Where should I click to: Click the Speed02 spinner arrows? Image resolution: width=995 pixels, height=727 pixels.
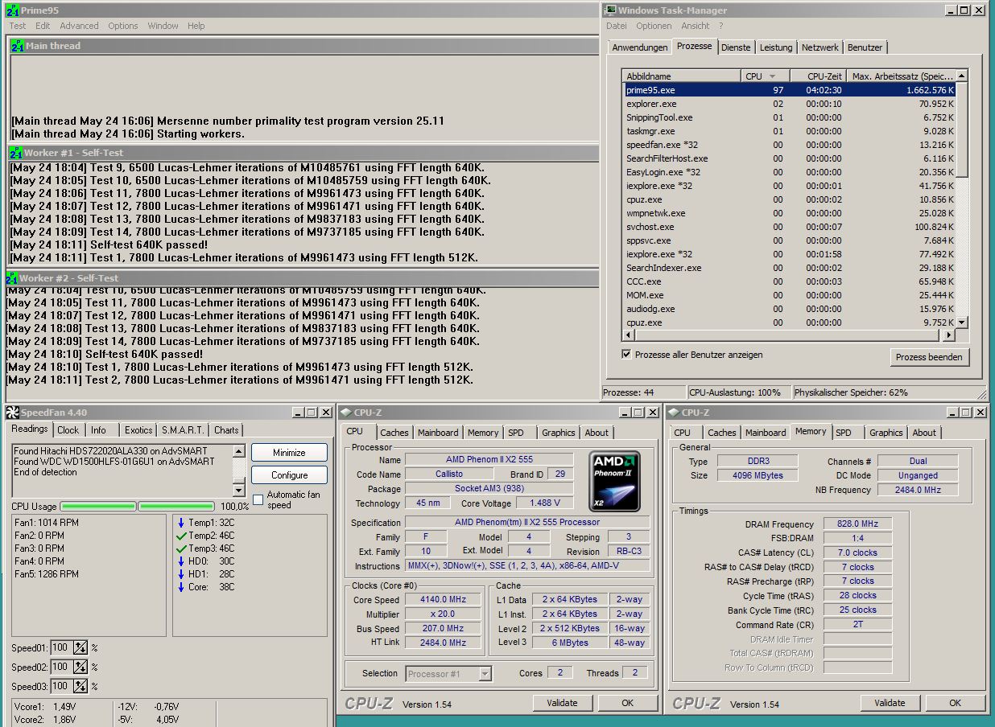tap(81, 667)
